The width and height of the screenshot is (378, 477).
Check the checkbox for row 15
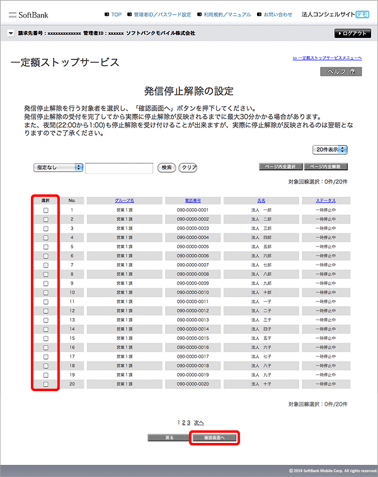click(x=45, y=338)
